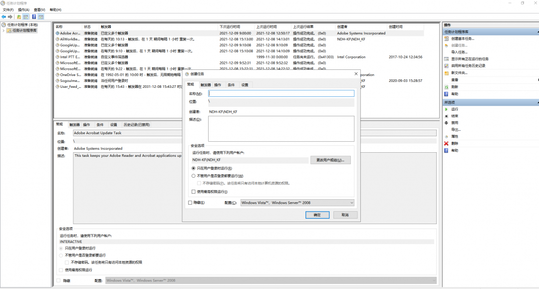
Task: Click inside the 名称 input field
Action: [279, 93]
